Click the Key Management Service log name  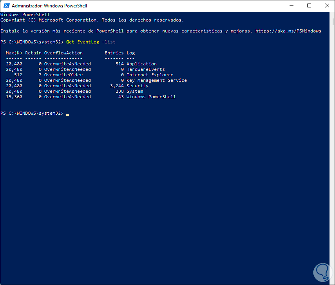click(x=157, y=80)
